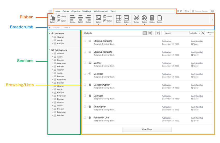Open the Carousel item link
Screen dimensions: 220x143
tap(98, 96)
